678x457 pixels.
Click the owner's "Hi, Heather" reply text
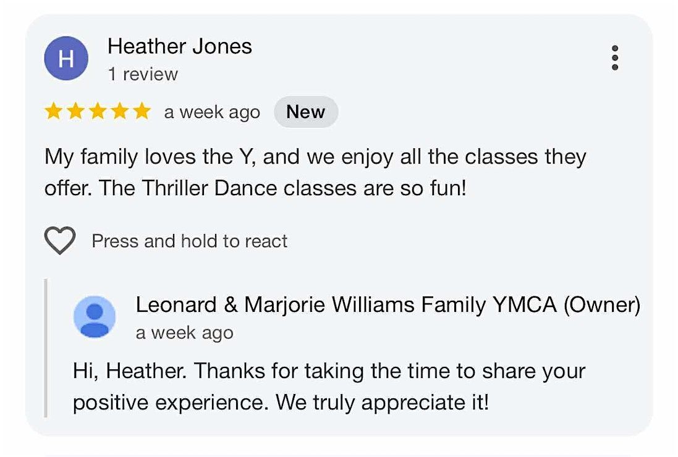pos(329,371)
